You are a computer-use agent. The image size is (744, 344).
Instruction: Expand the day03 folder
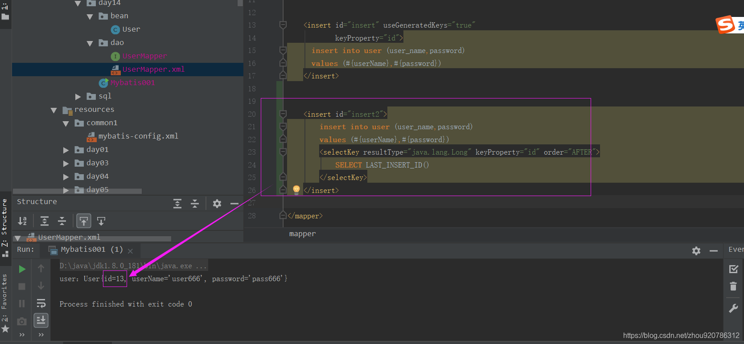coord(66,164)
